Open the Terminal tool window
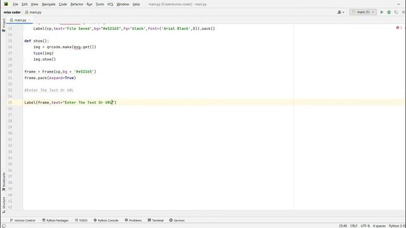 (x=155, y=220)
